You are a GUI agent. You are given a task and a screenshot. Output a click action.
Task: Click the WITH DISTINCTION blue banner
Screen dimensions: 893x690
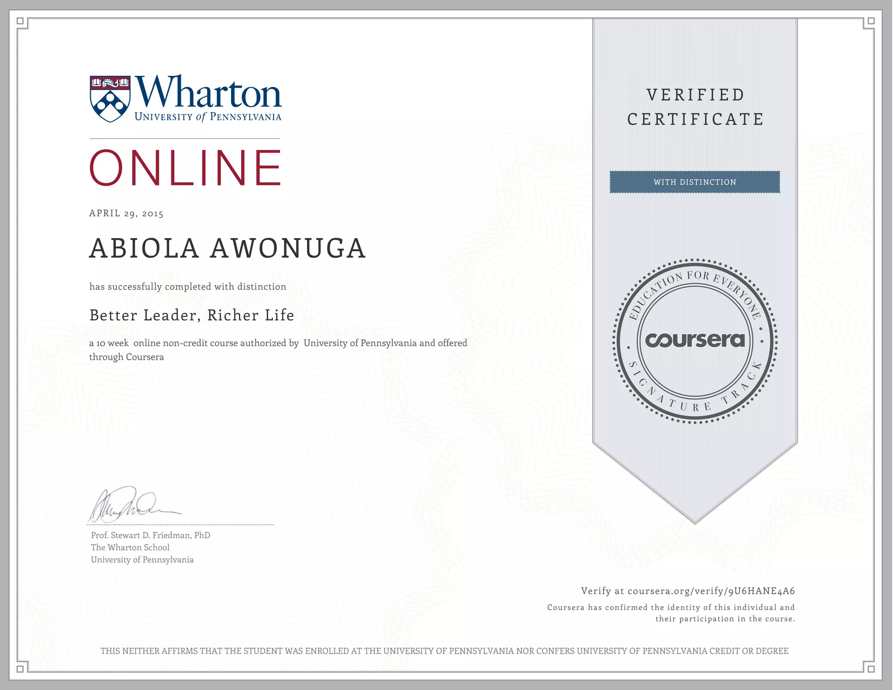click(695, 182)
